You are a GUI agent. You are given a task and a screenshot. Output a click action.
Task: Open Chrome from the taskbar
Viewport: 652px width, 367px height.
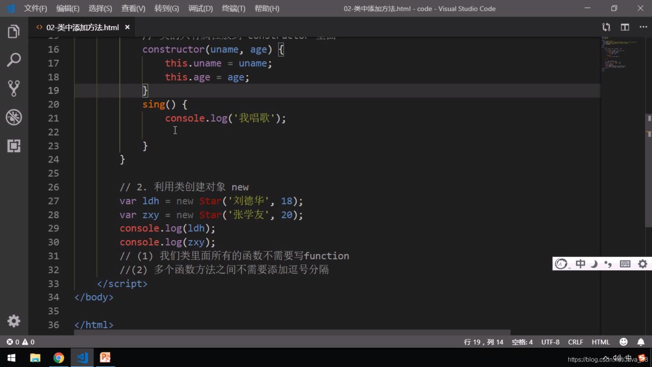[x=59, y=357]
